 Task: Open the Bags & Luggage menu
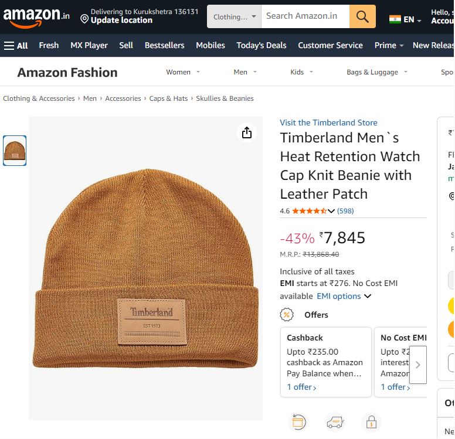[x=376, y=72]
